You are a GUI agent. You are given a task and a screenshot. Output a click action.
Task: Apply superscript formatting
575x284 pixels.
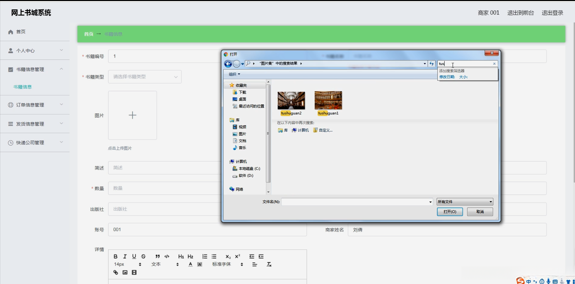click(237, 257)
